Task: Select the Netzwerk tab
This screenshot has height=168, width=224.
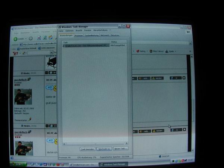Action: click(105, 35)
